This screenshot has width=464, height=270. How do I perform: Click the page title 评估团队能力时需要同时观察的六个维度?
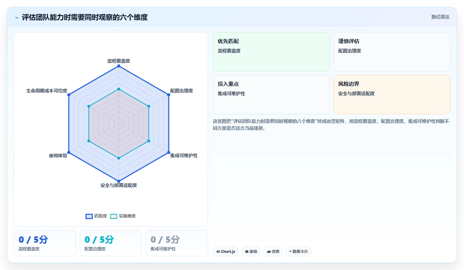click(85, 17)
